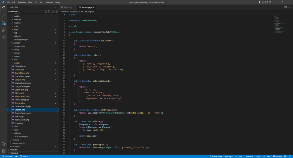
Task: Click the structure branch in status bar
Action: coord(8,156)
